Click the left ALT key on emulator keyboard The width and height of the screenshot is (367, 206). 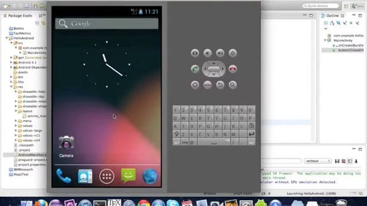tap(177, 142)
